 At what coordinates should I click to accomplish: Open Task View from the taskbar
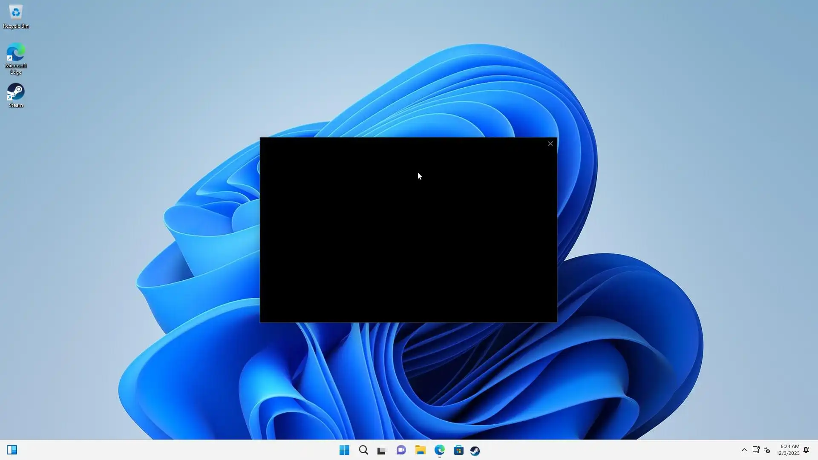point(381,450)
